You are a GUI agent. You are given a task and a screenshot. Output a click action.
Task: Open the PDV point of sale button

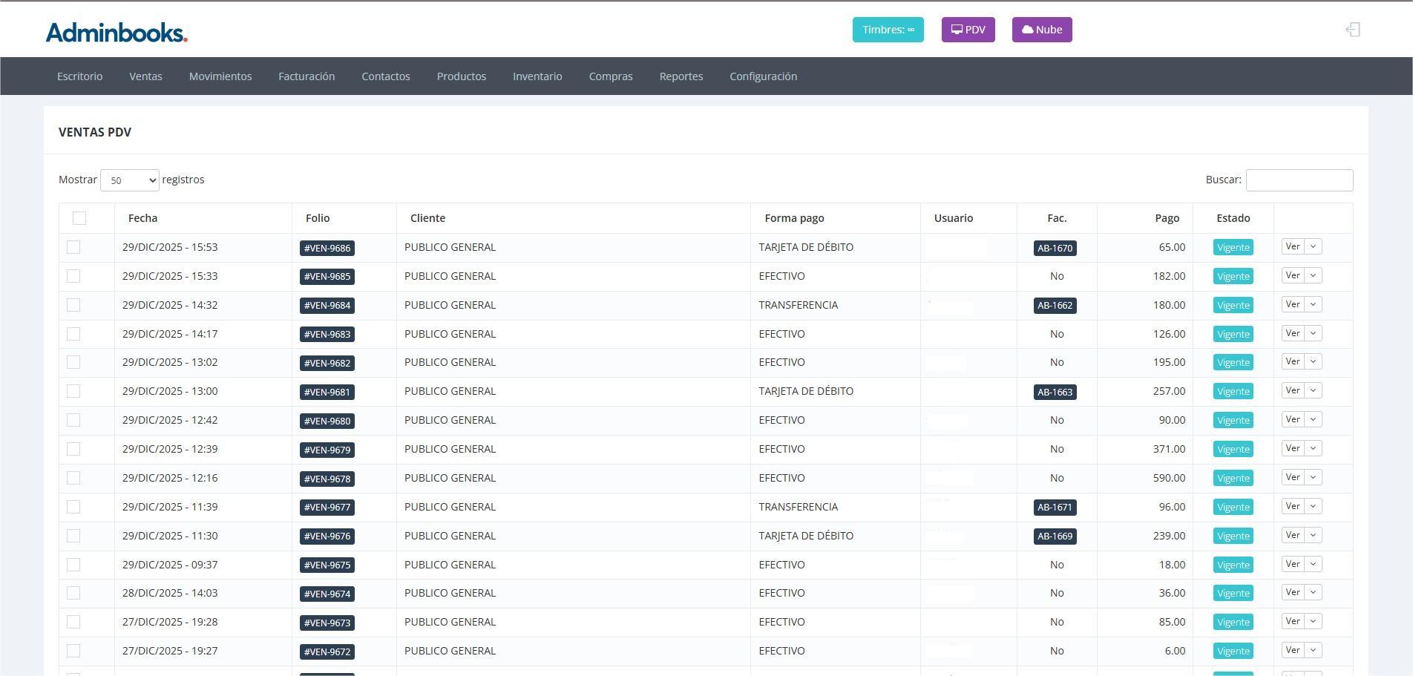point(968,30)
